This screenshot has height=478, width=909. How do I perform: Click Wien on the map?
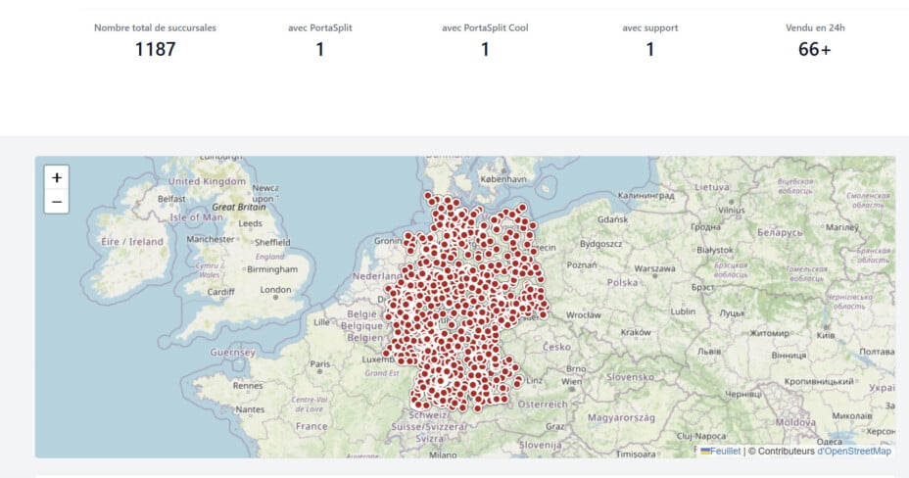571,381
